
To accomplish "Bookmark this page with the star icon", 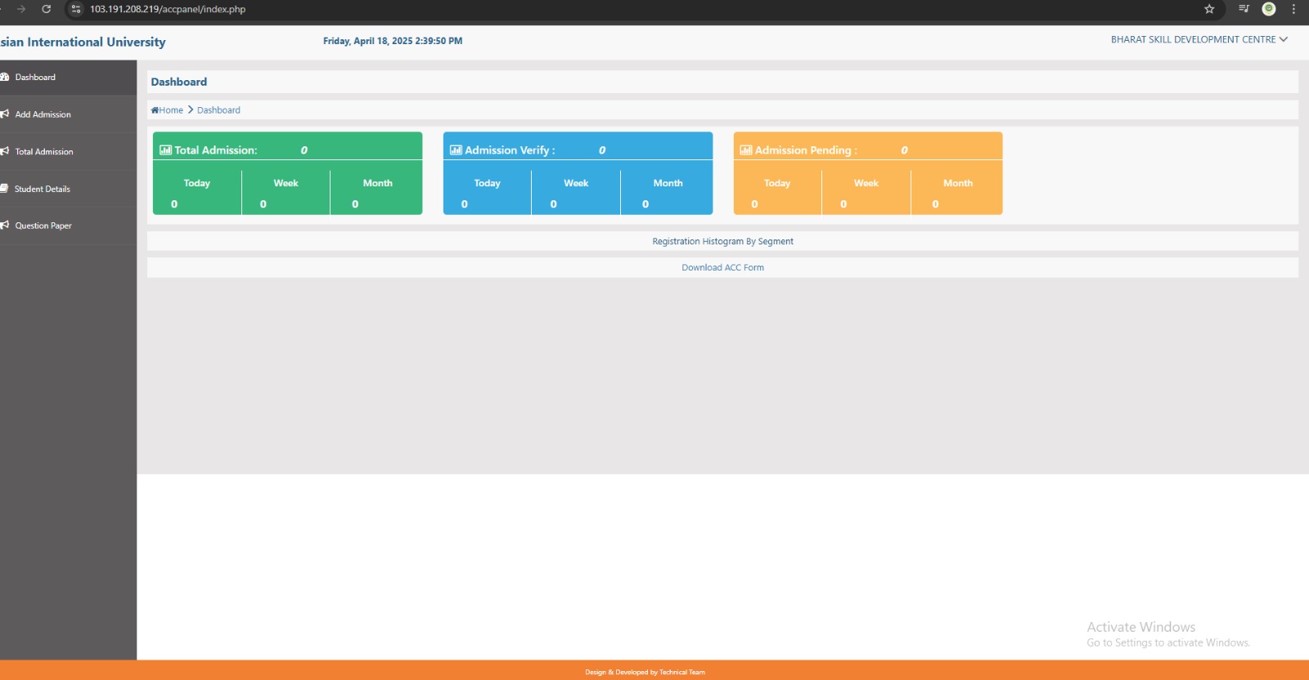I will pos(1209,9).
